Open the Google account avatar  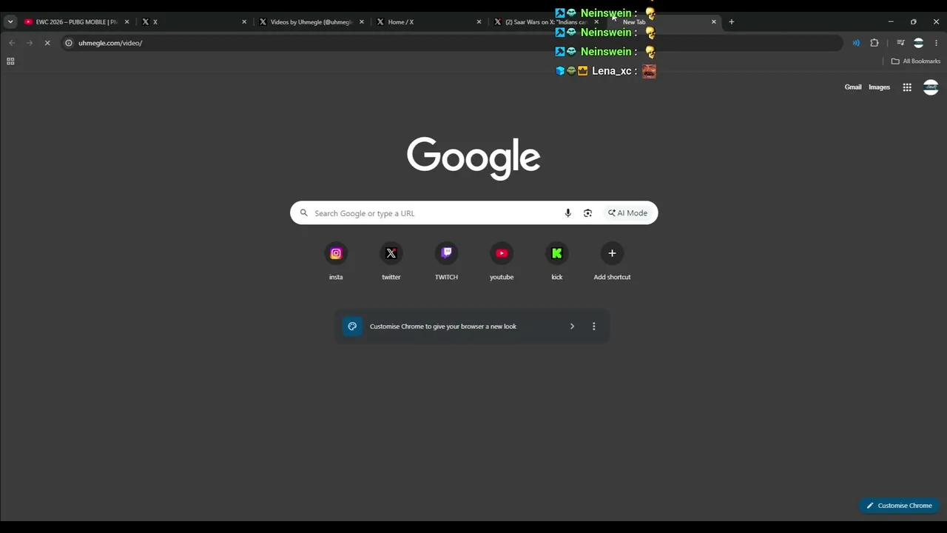(931, 87)
